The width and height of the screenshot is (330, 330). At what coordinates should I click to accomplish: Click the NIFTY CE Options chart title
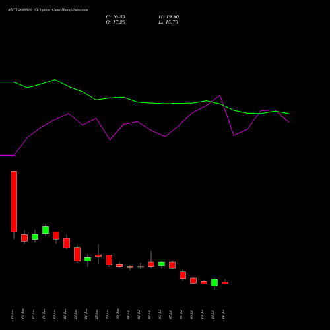click(x=48, y=10)
